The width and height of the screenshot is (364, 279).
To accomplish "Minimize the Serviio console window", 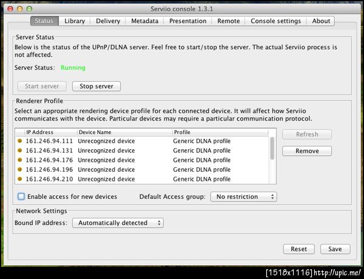I will 20,9.
